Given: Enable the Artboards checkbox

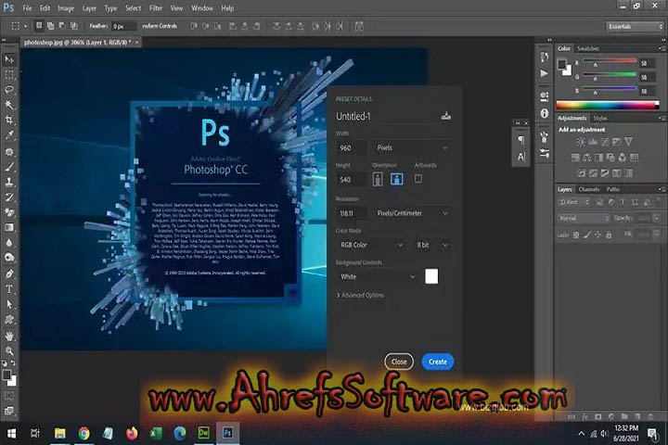Looking at the screenshot, I should [417, 179].
